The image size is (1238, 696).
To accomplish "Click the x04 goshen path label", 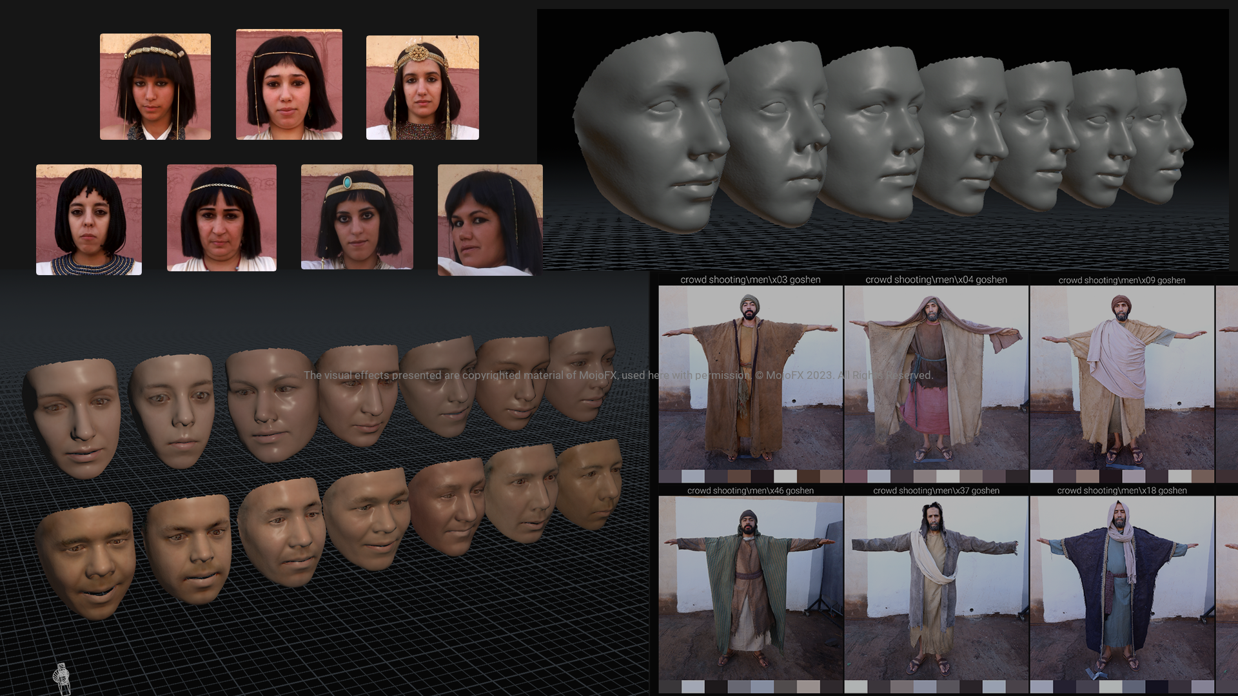I will tap(936, 280).
